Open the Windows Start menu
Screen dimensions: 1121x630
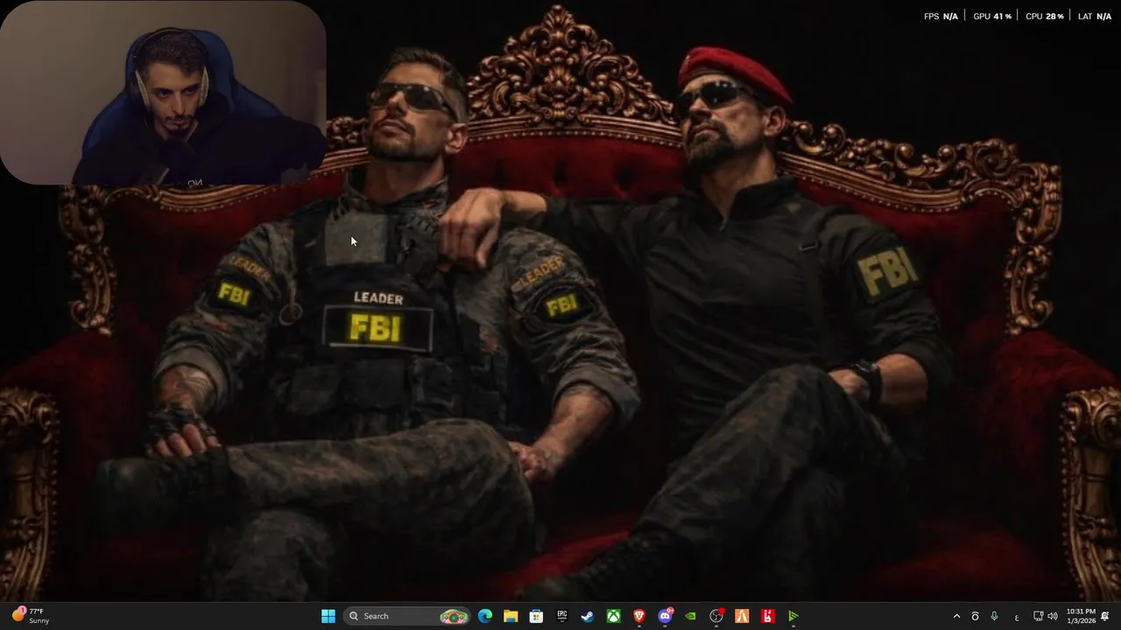(x=328, y=616)
